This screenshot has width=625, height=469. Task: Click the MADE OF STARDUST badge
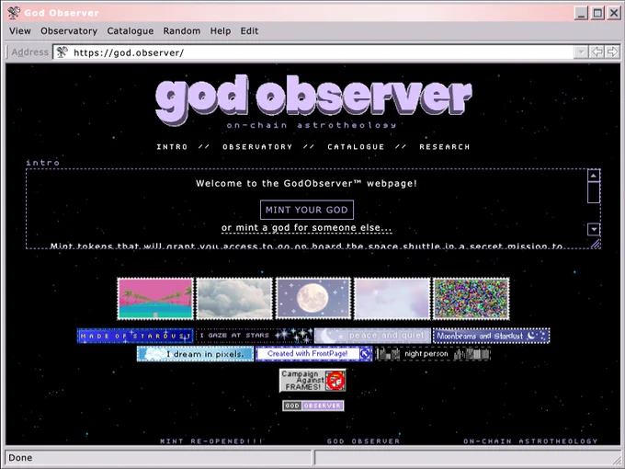point(135,336)
